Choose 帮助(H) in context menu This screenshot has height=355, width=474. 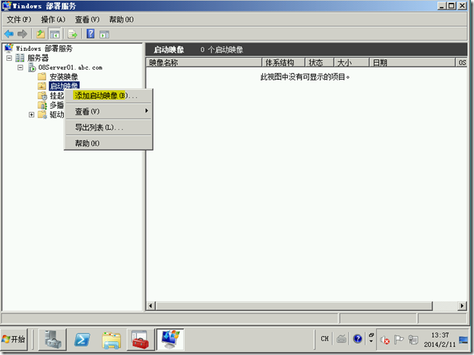pyautogui.click(x=109, y=143)
